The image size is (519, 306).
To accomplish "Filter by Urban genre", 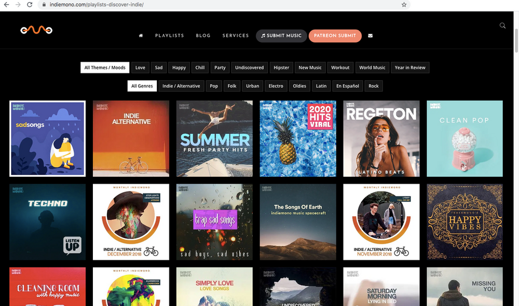I will tap(253, 86).
